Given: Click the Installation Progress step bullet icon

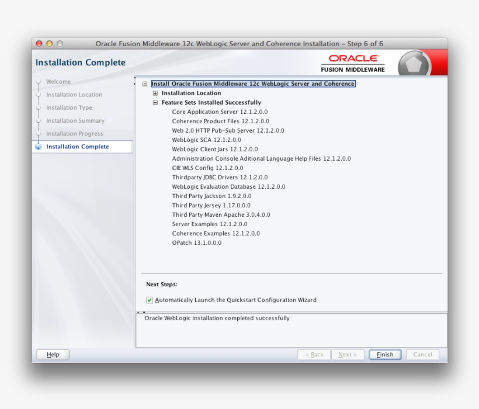Looking at the screenshot, I should [39, 134].
